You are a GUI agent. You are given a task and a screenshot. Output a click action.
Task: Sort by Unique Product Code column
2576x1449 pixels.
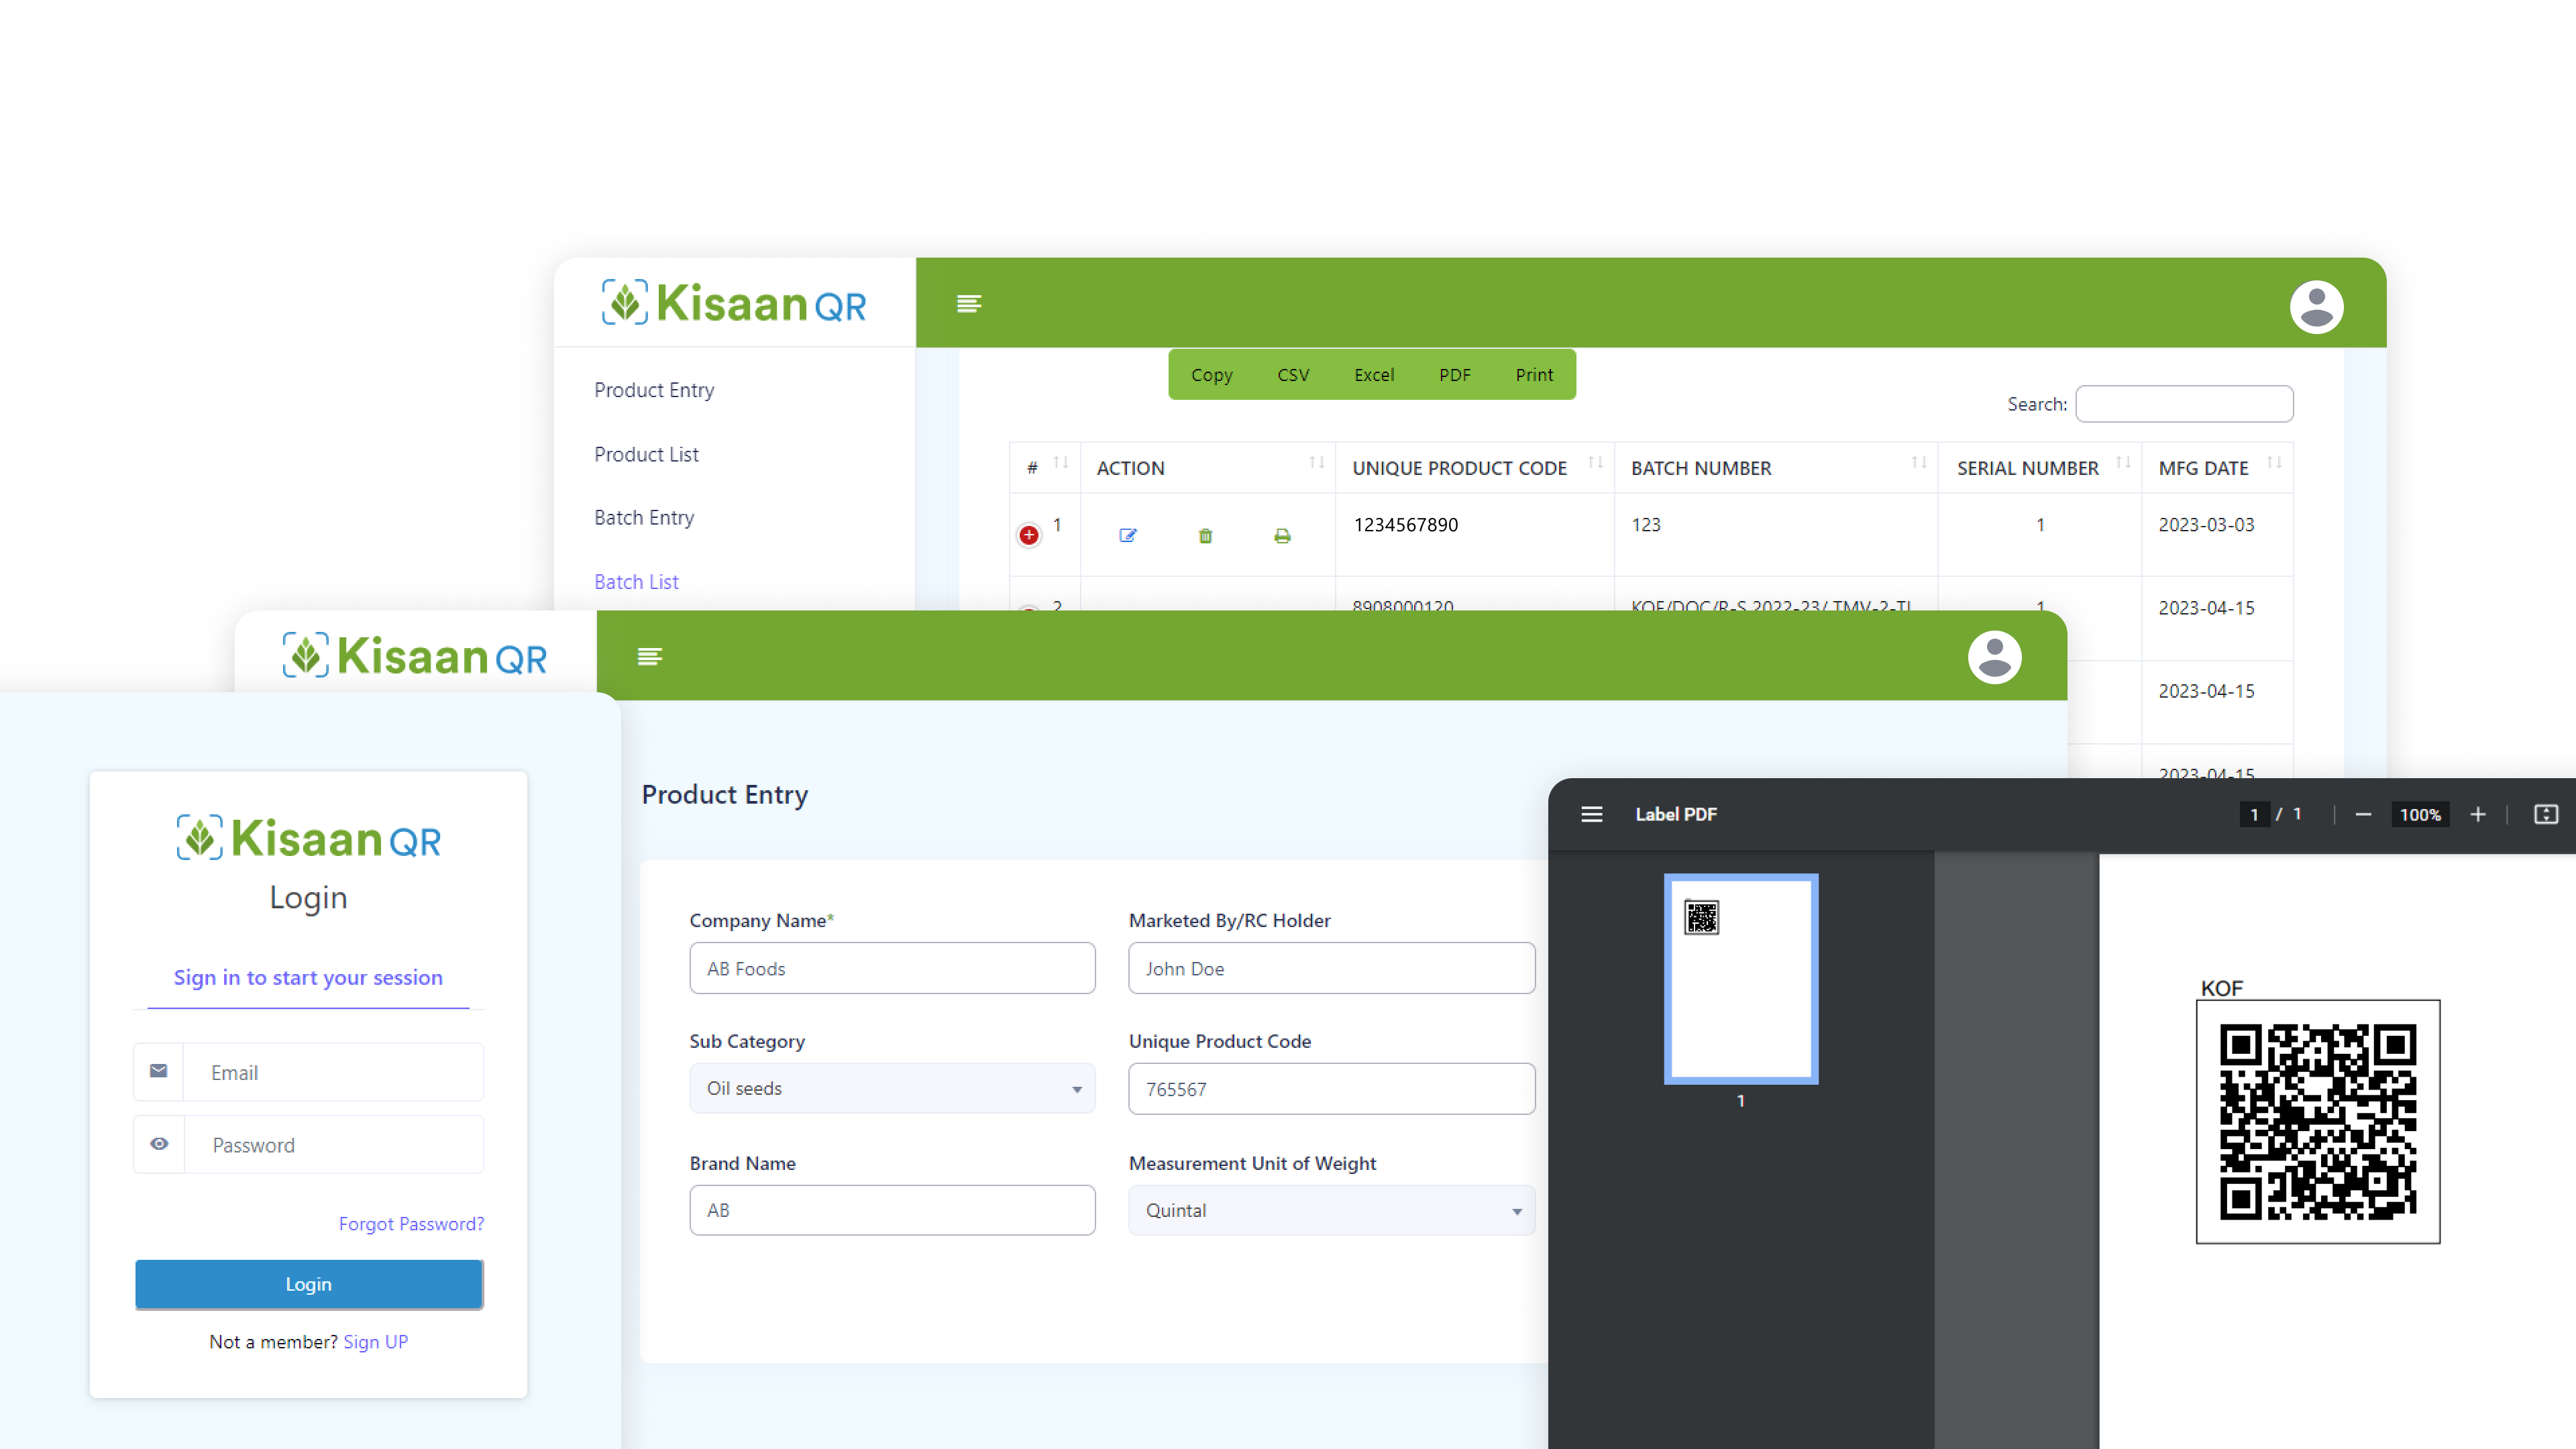click(x=1595, y=463)
